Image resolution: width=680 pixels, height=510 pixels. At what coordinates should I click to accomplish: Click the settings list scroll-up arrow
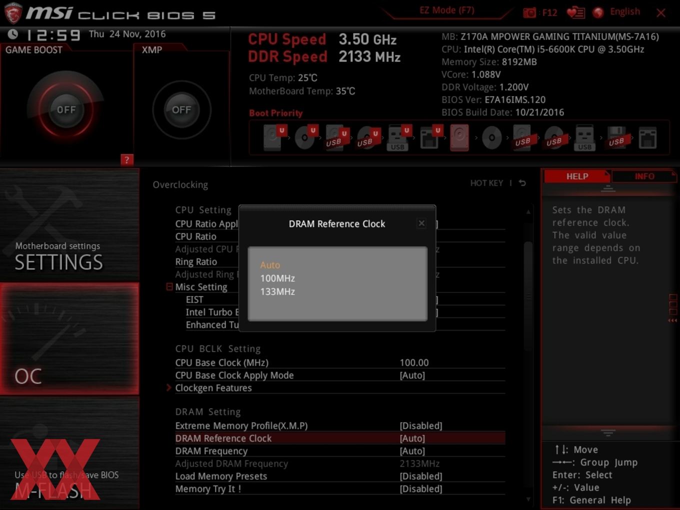point(528,212)
